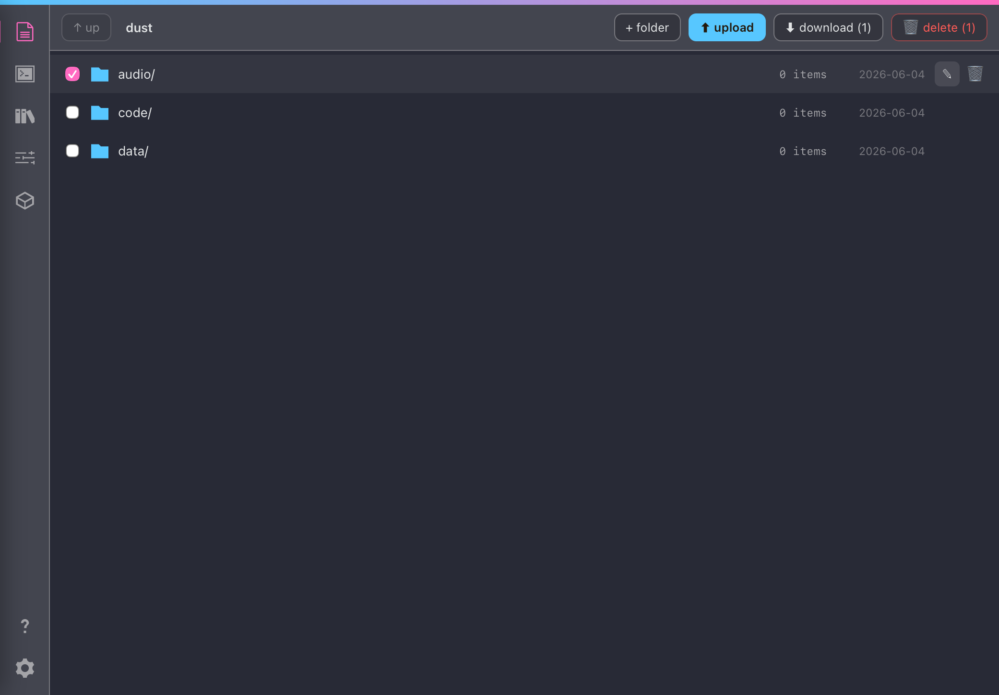Uncheck the audio folder checkbox
Image resolution: width=999 pixels, height=695 pixels.
72,74
